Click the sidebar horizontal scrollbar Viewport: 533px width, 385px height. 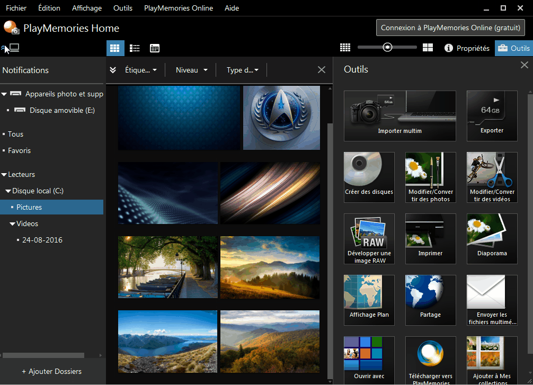click(43, 355)
